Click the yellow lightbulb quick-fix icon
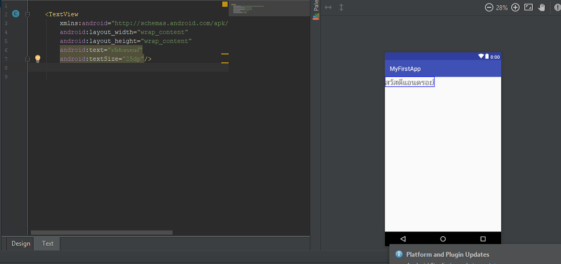 pyautogui.click(x=38, y=59)
